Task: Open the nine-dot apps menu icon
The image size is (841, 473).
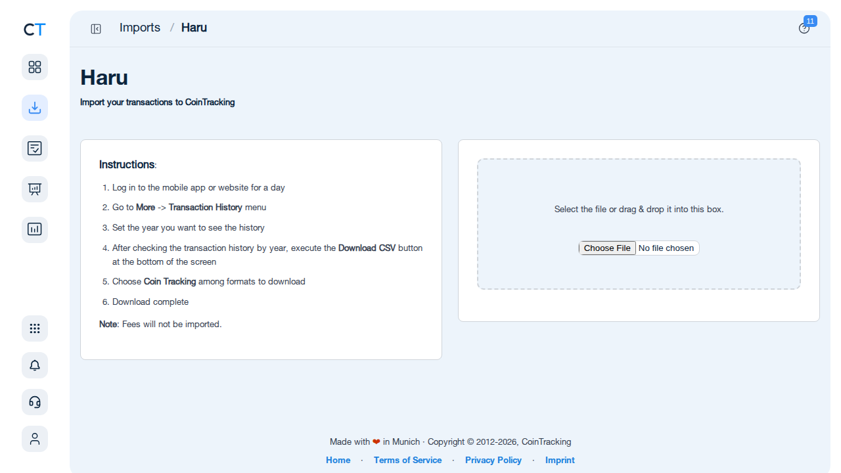Action: 35,328
